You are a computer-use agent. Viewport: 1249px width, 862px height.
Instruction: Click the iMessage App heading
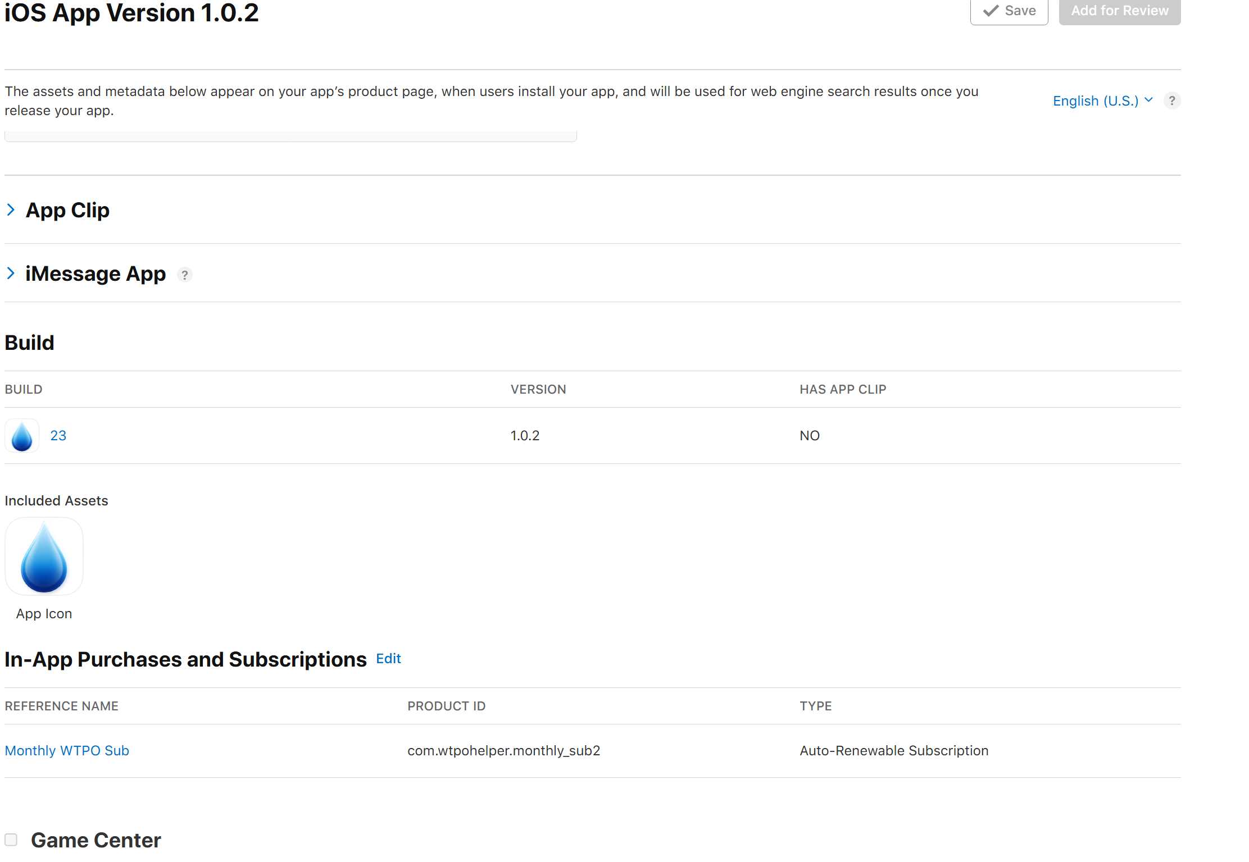(x=96, y=273)
